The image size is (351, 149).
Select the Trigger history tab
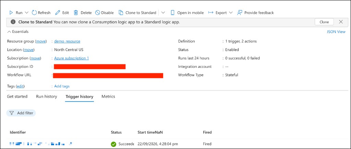(x=80, y=97)
